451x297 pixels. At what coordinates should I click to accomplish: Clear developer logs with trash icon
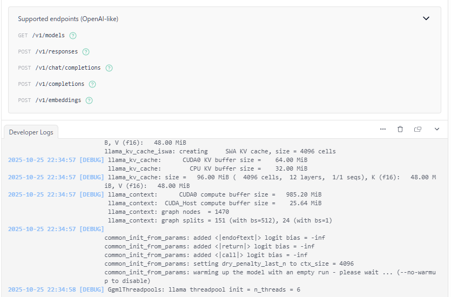tap(400, 130)
